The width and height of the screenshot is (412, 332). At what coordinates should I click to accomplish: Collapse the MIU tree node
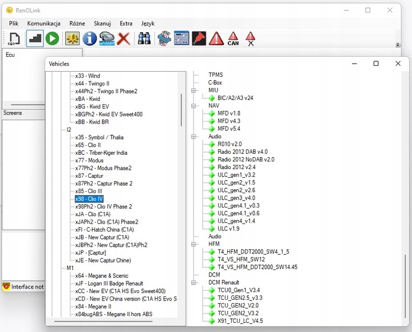pyautogui.click(x=195, y=91)
